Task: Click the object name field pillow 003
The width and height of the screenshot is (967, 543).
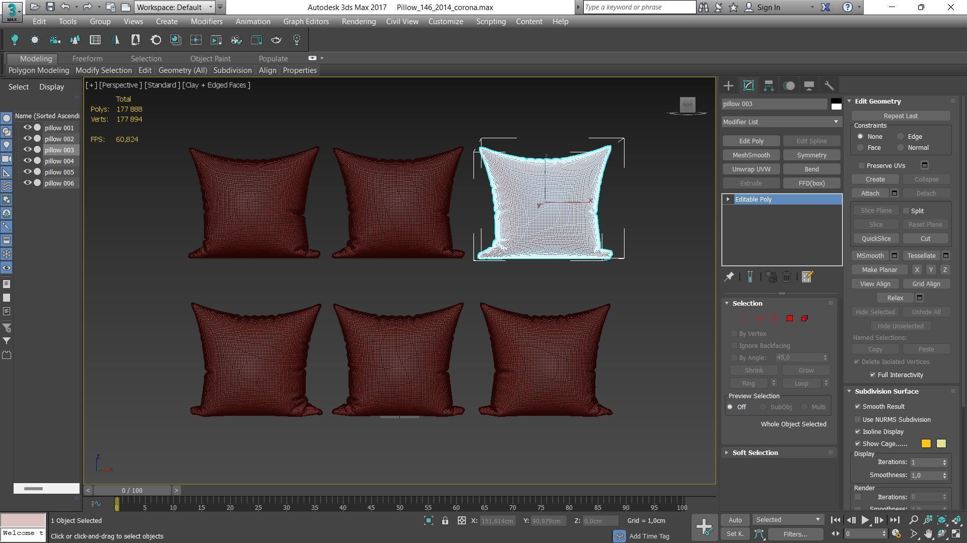Action: (x=775, y=104)
